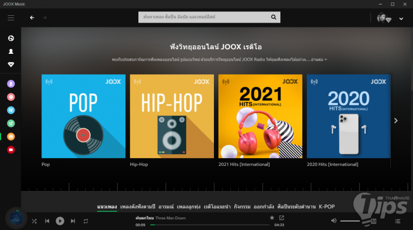Open the orange radio sidebar icon
The width and height of the screenshot is (413, 230).
point(11,137)
